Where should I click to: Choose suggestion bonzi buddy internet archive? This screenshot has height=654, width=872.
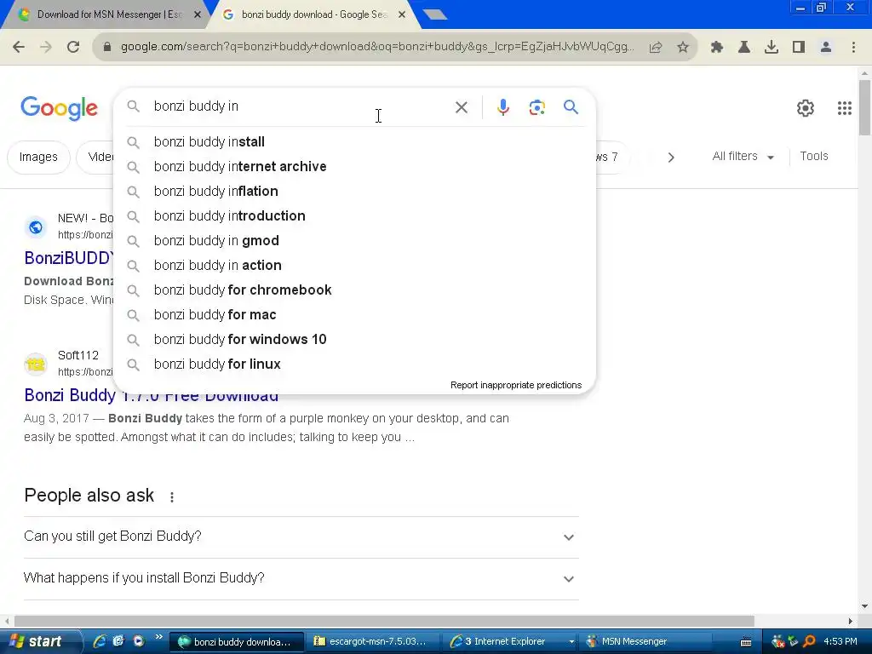point(354,166)
